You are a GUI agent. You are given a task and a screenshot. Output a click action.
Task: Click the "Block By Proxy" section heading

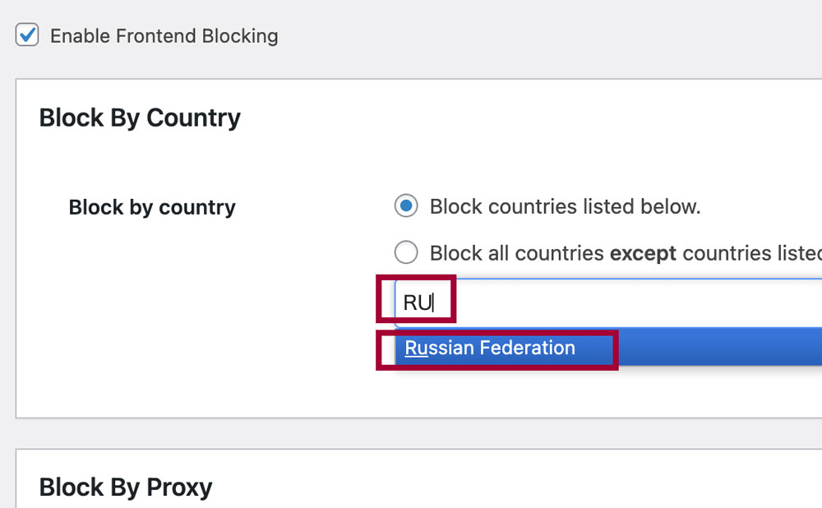125,487
